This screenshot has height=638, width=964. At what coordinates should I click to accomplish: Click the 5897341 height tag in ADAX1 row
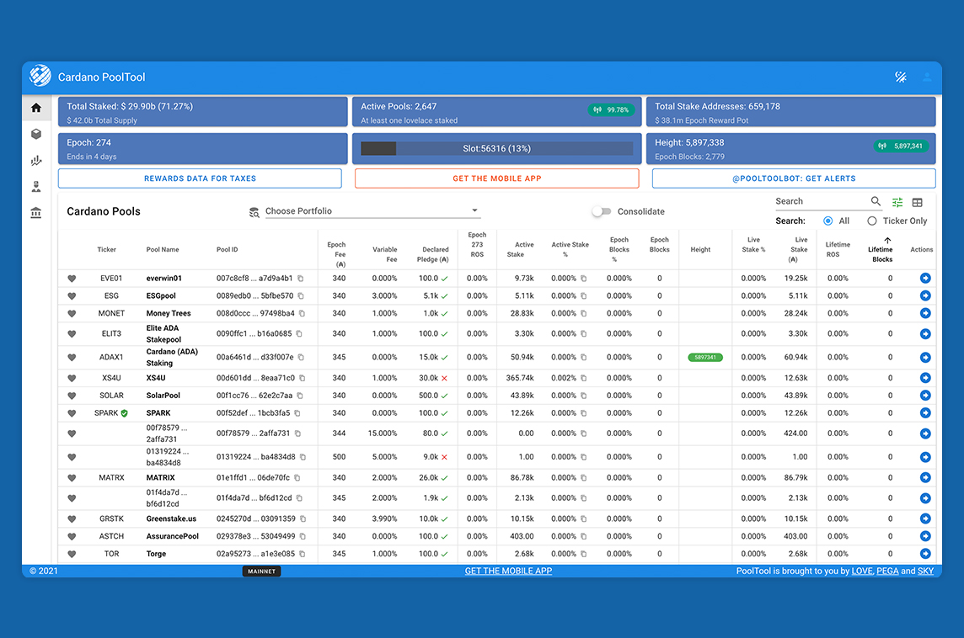click(x=704, y=358)
